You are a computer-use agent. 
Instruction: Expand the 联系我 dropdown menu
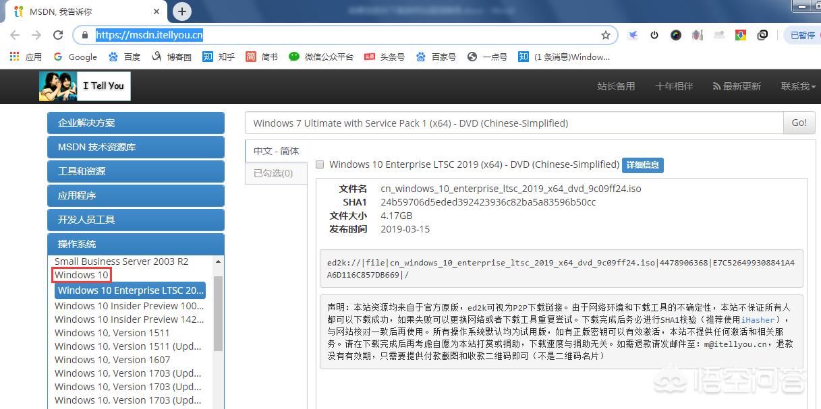point(798,86)
